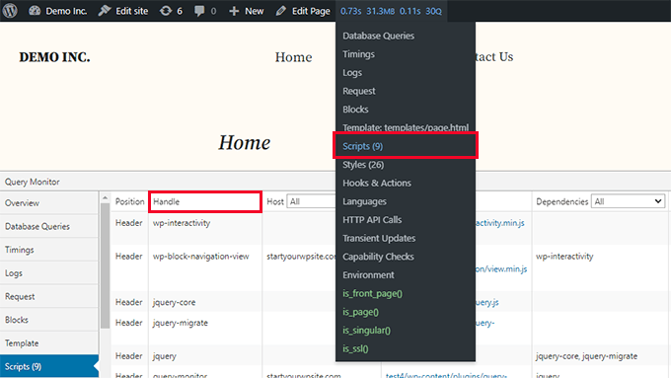Viewport: 671px width, 378px height.
Task: Select Hooks & Actions menu entry
Action: pos(377,183)
